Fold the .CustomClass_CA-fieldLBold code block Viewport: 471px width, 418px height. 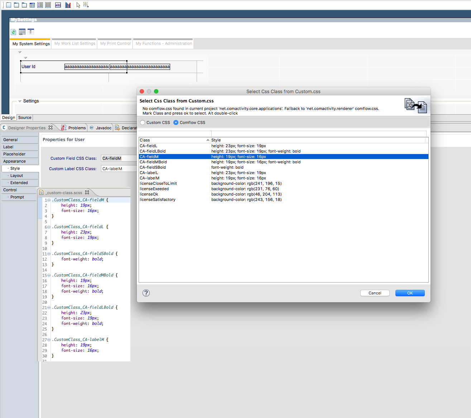coord(49,307)
